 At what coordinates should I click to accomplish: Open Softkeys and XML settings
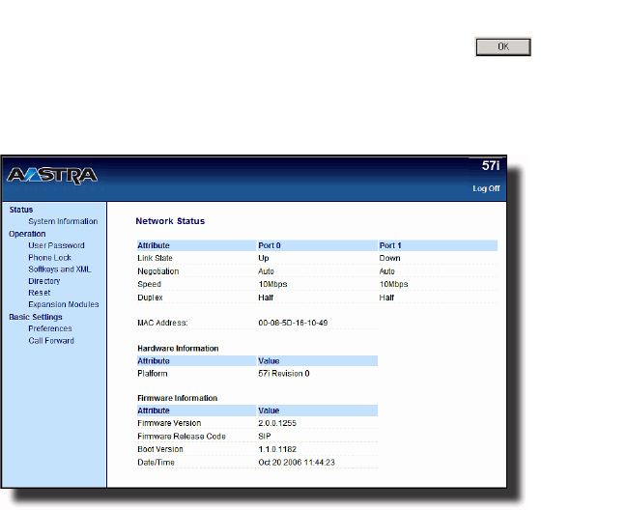point(60,269)
